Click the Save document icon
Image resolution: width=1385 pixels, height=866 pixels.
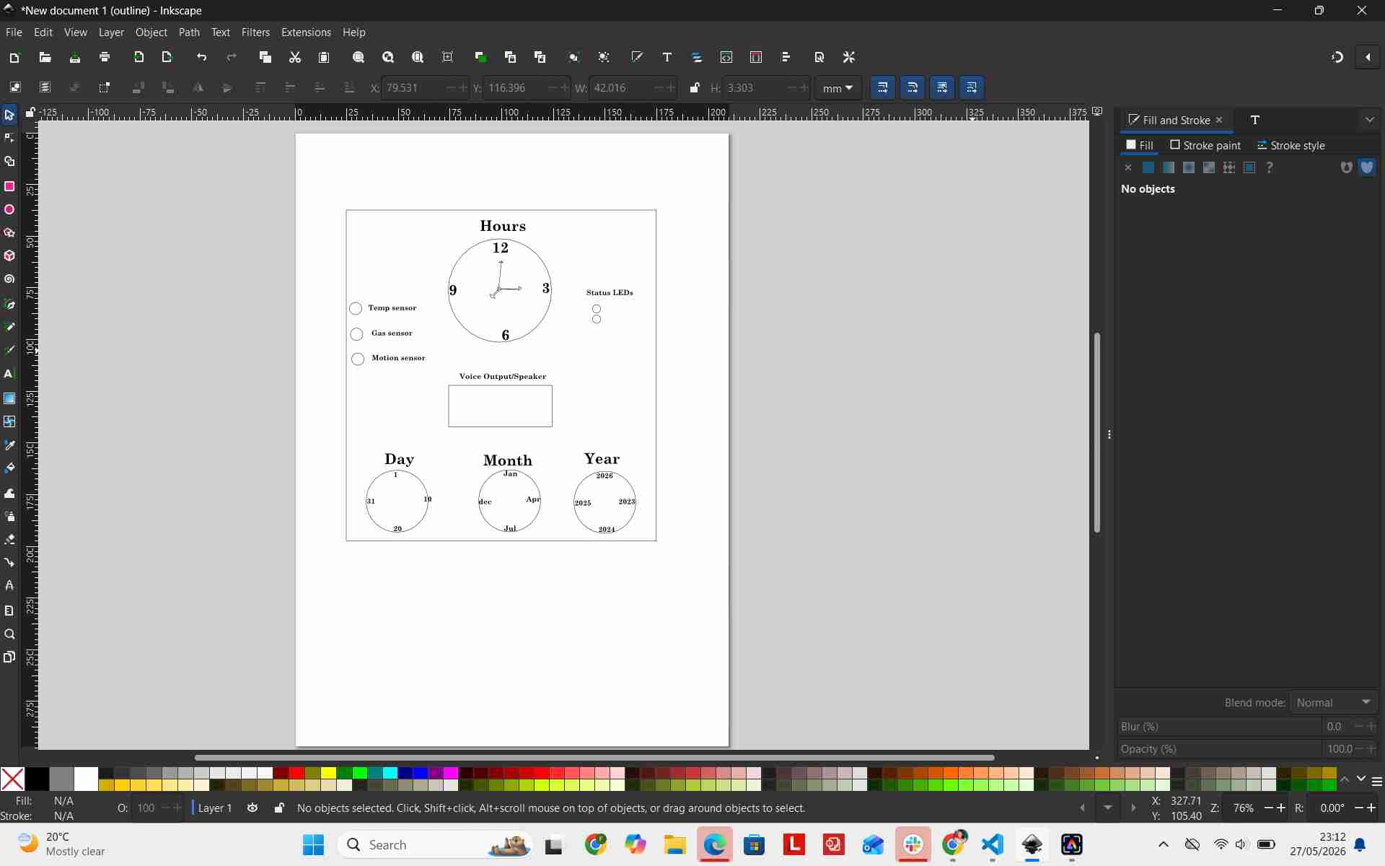[x=75, y=57]
